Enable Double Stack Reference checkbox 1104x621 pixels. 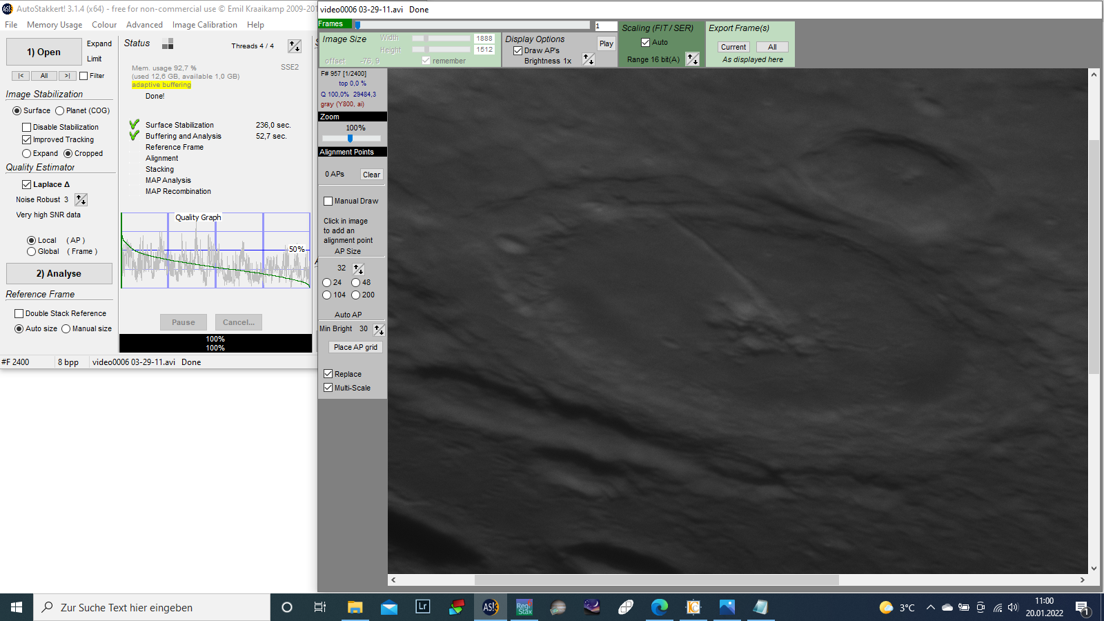pos(19,313)
